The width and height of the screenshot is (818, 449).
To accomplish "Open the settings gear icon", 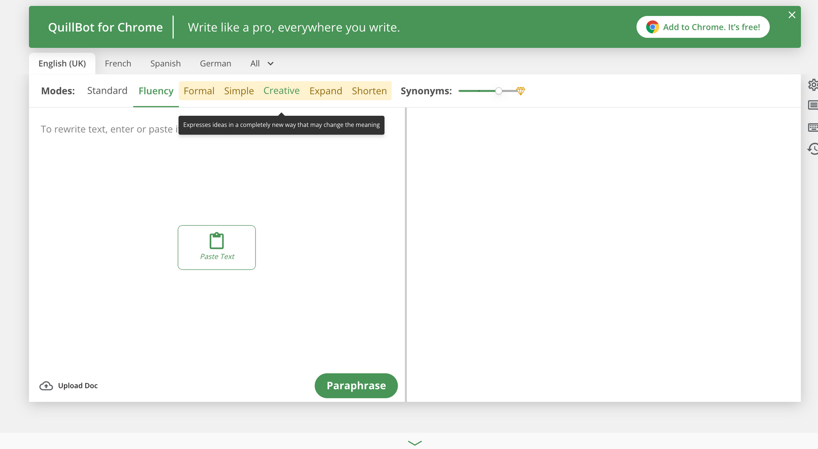I will 813,85.
